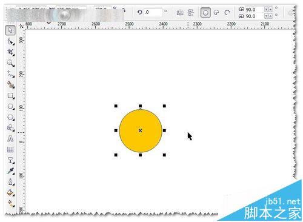This screenshot has height=222, width=303.
Task: Pick the Color Eyedropper tool
Action: coord(10,171)
